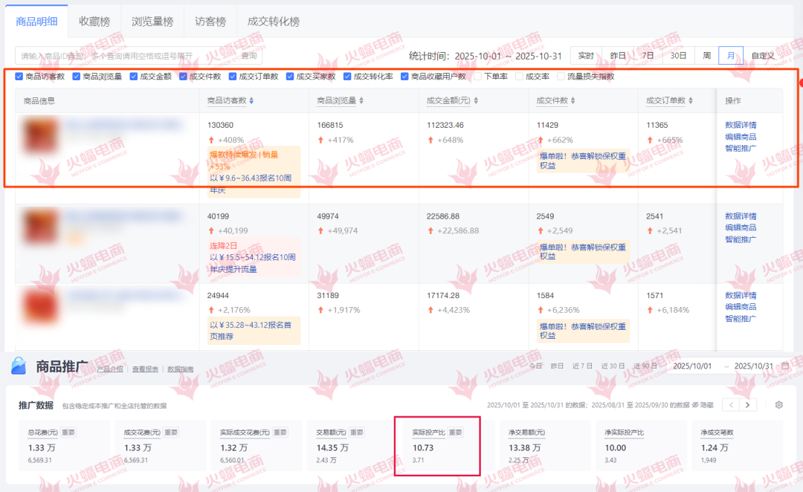Click the 2025/10/01 start date field
803x492 pixels.
pyautogui.click(x=692, y=366)
